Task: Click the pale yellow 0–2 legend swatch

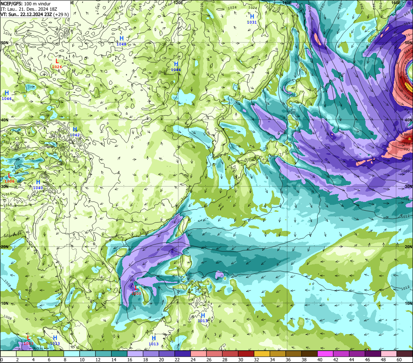Action: 8,354
